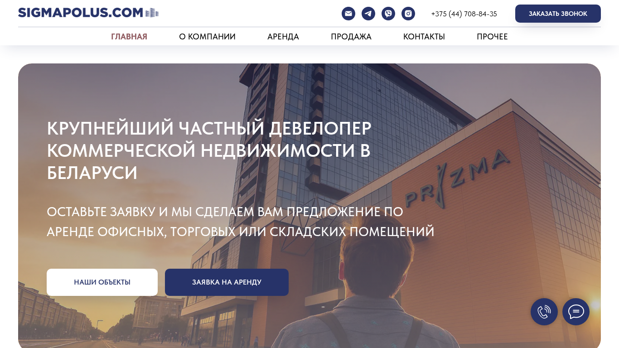Open the Telegram contact icon
619x348 pixels.
tap(368, 14)
